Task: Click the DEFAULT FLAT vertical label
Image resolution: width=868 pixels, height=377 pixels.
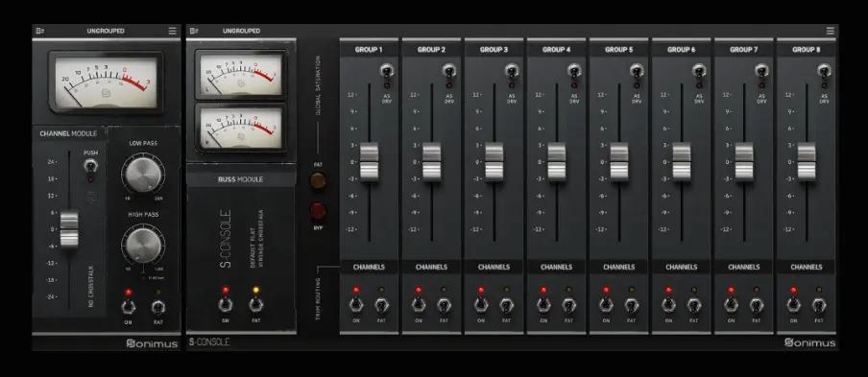Action: (252, 247)
